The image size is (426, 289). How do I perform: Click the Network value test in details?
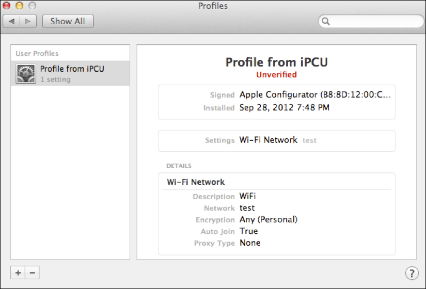(x=247, y=208)
